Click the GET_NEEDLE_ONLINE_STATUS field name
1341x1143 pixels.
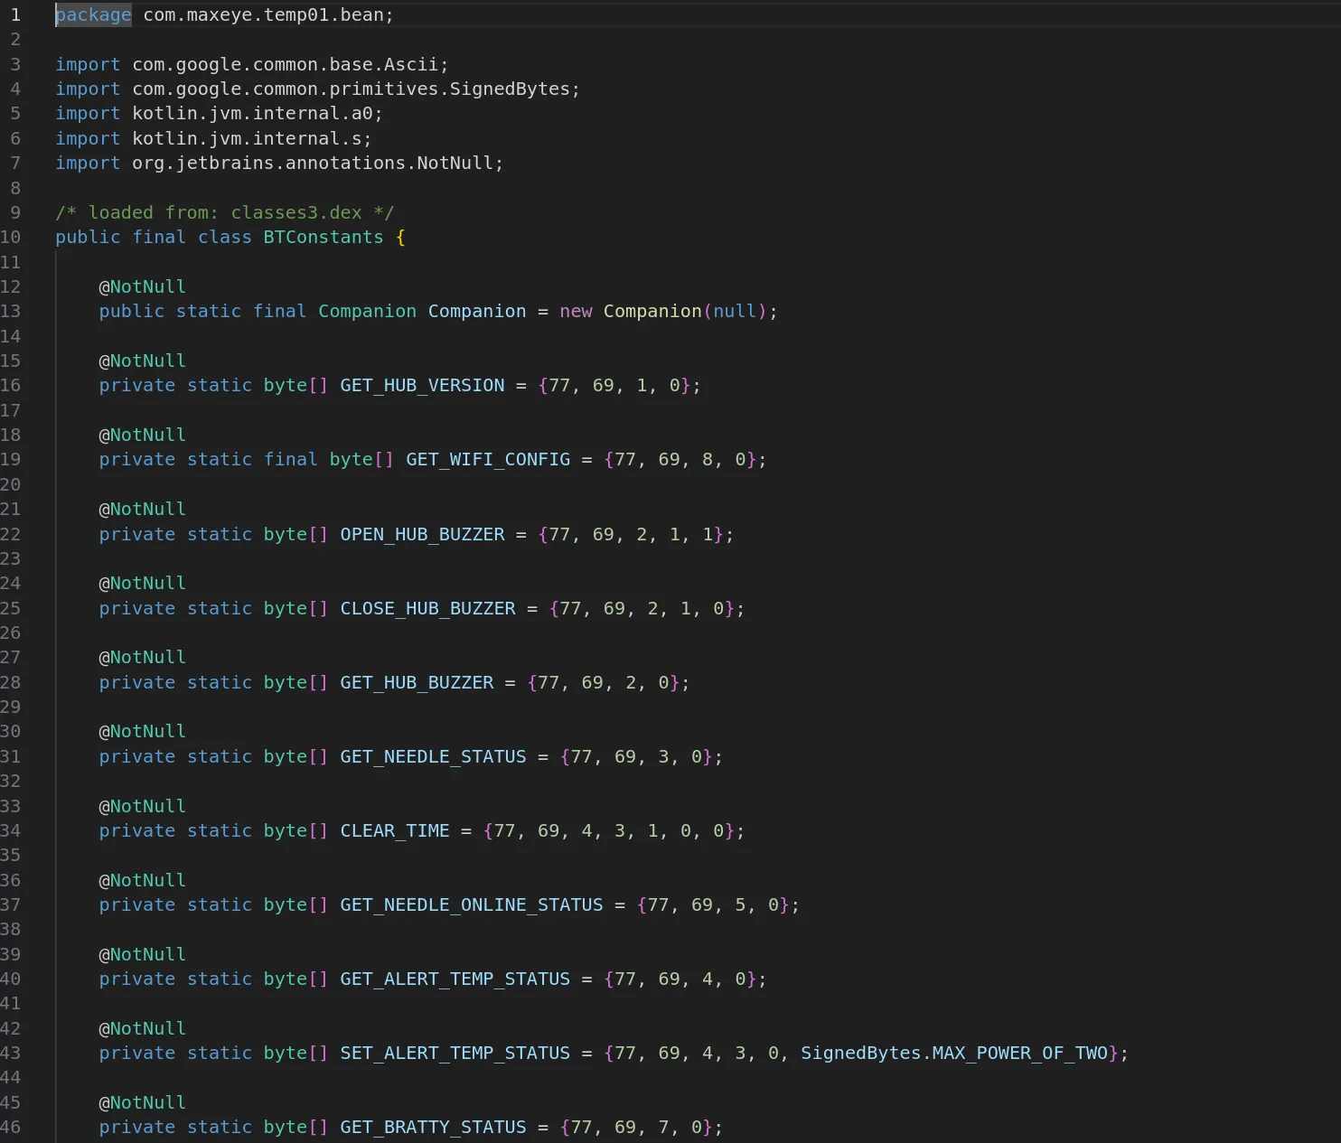click(x=472, y=904)
